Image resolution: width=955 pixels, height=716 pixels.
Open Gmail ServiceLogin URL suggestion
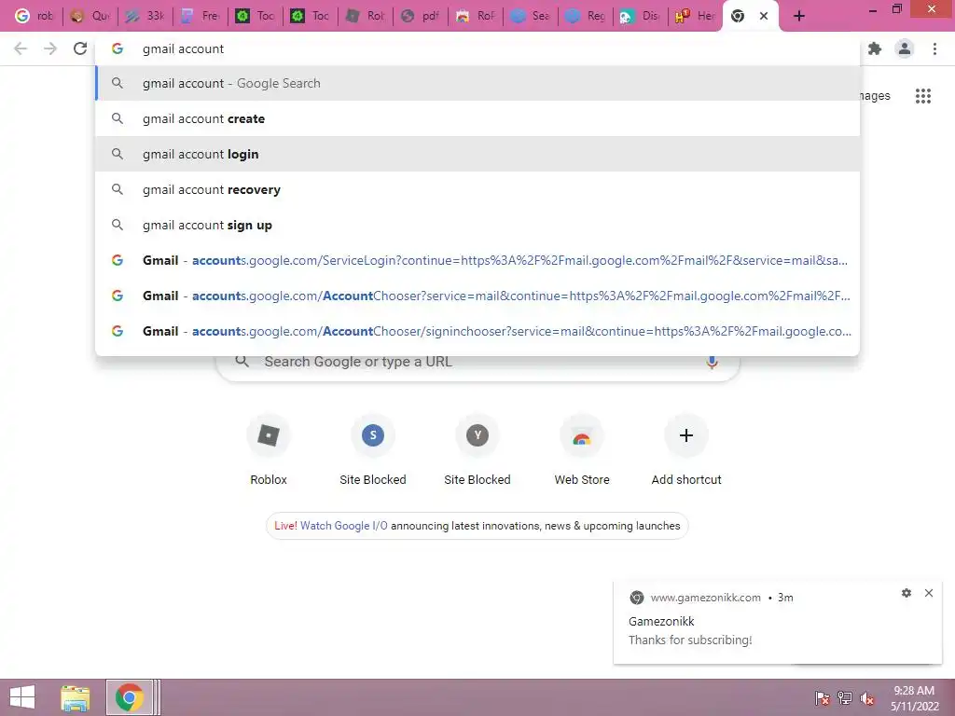coord(477,260)
